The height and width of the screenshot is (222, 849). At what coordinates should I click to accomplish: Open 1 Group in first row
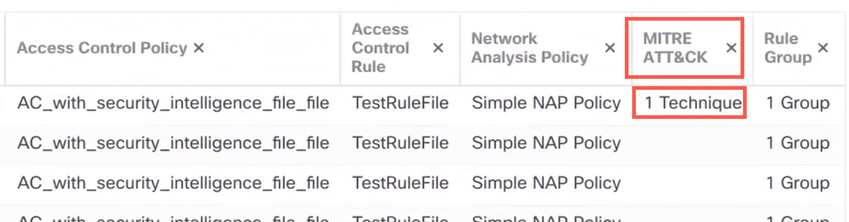(798, 103)
